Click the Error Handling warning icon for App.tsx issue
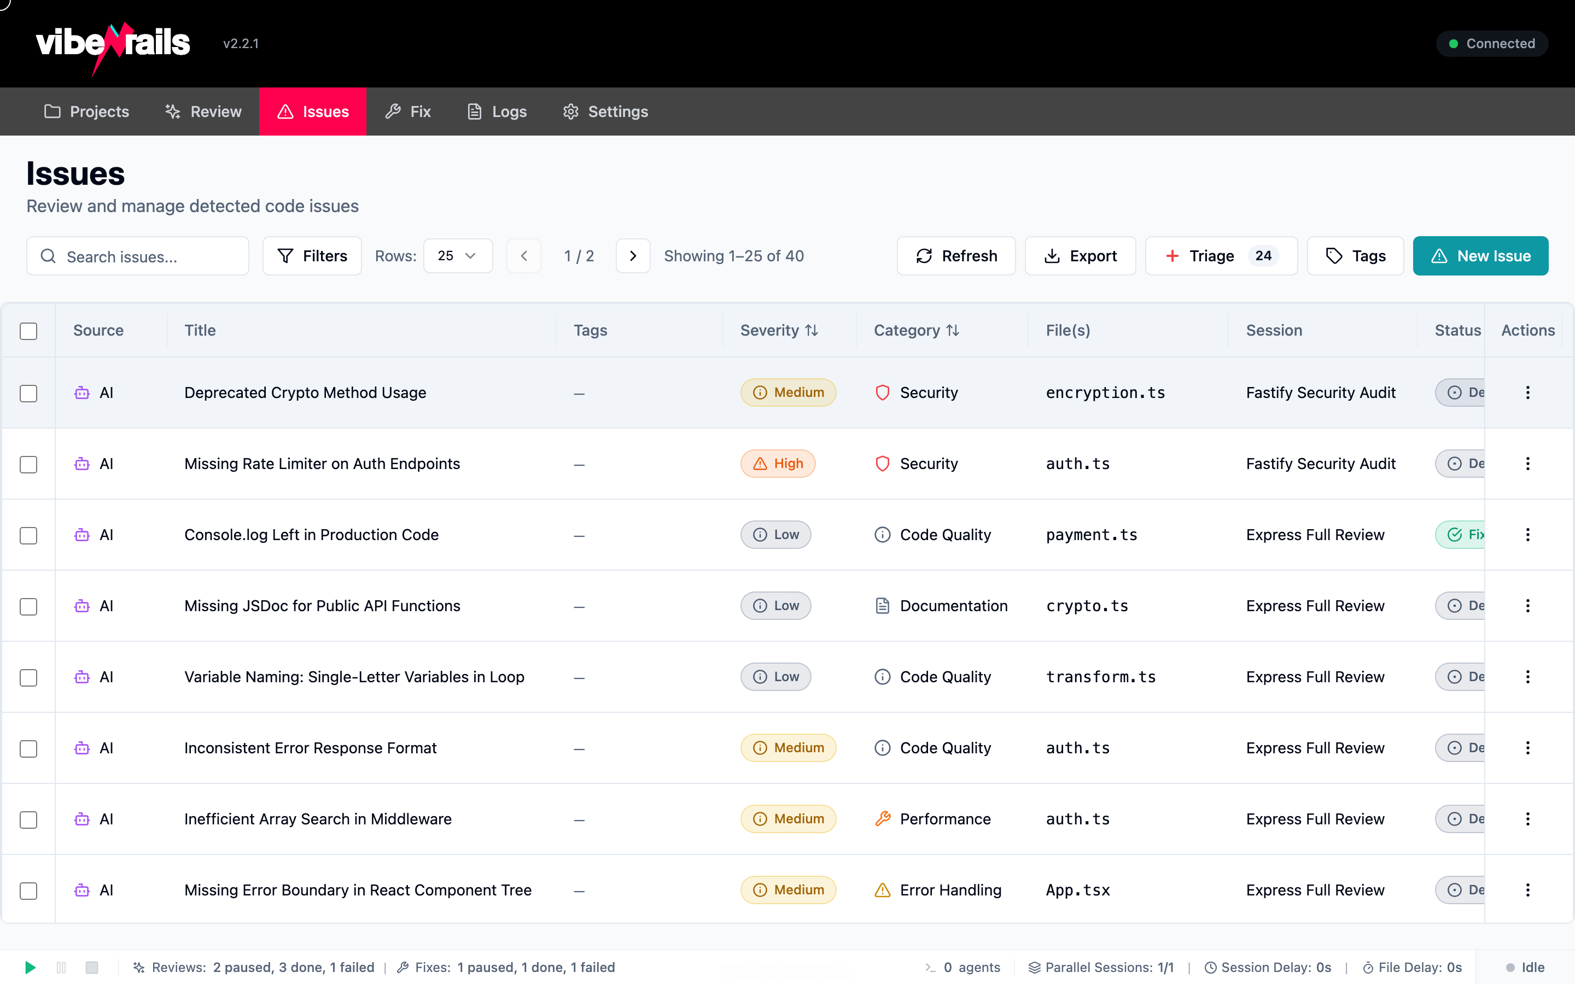 tap(883, 891)
